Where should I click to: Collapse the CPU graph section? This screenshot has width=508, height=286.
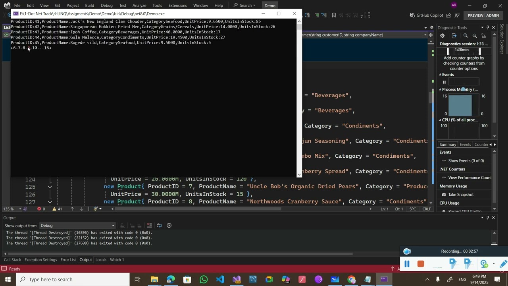click(440, 120)
